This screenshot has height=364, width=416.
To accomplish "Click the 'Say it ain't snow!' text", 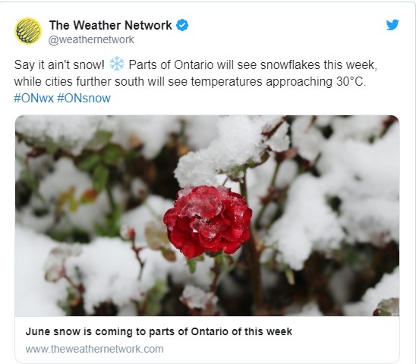I will click(x=59, y=64).
